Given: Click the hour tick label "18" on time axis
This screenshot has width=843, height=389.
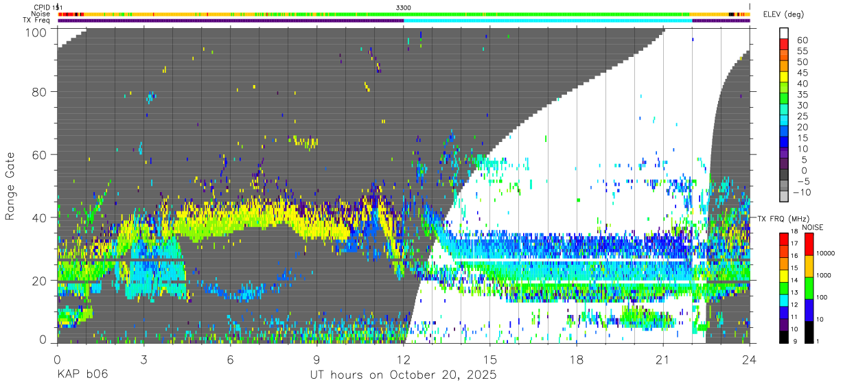Looking at the screenshot, I should pyautogui.click(x=577, y=359).
